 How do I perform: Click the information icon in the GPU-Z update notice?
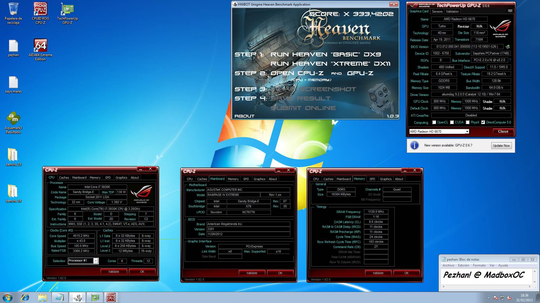click(x=414, y=145)
